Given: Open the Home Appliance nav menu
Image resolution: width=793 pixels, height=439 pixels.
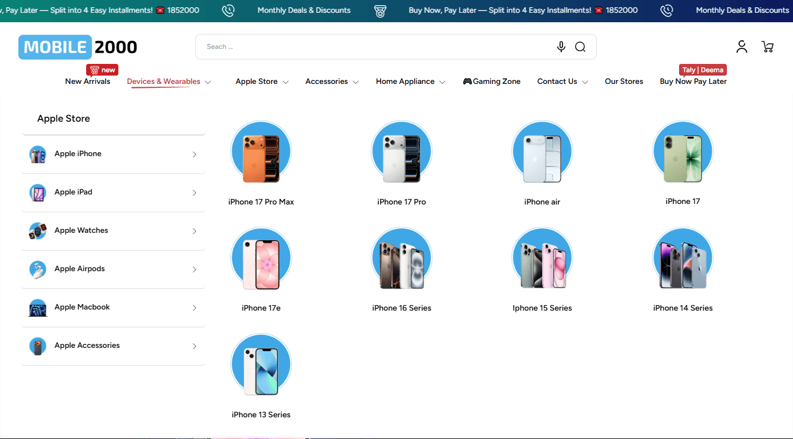Looking at the screenshot, I should point(405,82).
